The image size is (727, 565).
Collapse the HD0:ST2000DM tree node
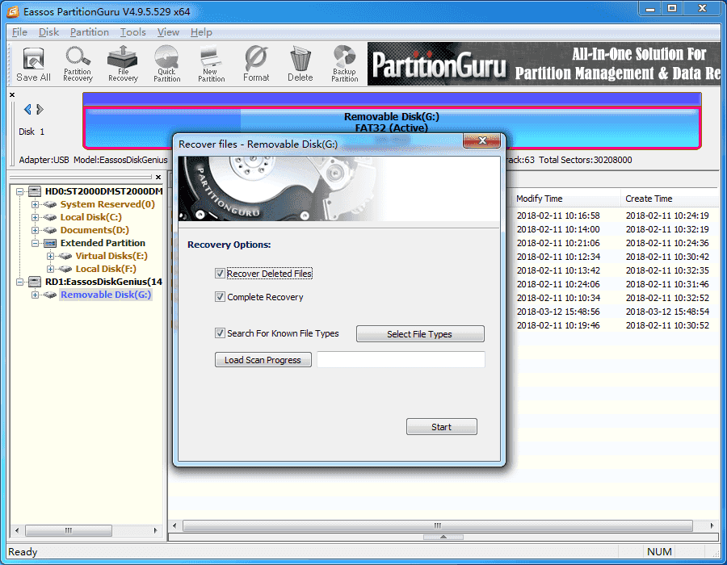pyautogui.click(x=20, y=191)
